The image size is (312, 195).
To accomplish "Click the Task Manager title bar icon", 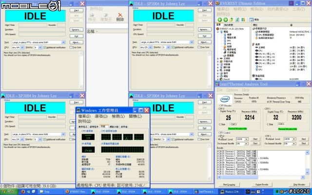I will coord(78,110).
